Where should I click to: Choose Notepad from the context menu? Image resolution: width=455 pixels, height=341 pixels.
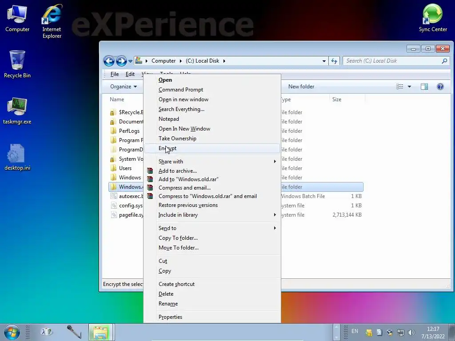212,119
